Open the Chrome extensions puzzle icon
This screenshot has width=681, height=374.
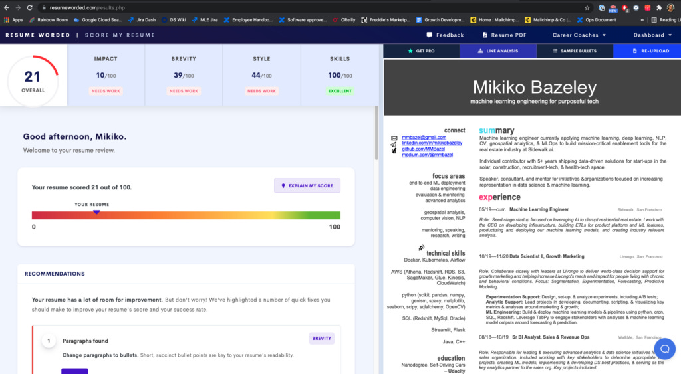[x=659, y=7]
